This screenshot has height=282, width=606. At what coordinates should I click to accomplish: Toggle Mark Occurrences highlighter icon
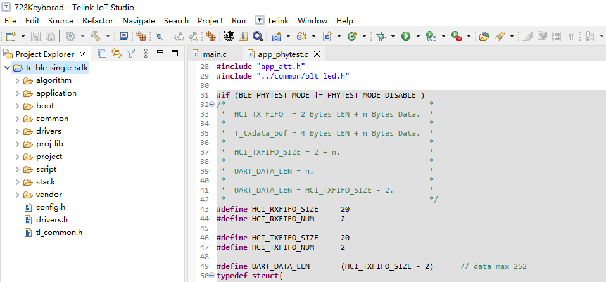527,36
